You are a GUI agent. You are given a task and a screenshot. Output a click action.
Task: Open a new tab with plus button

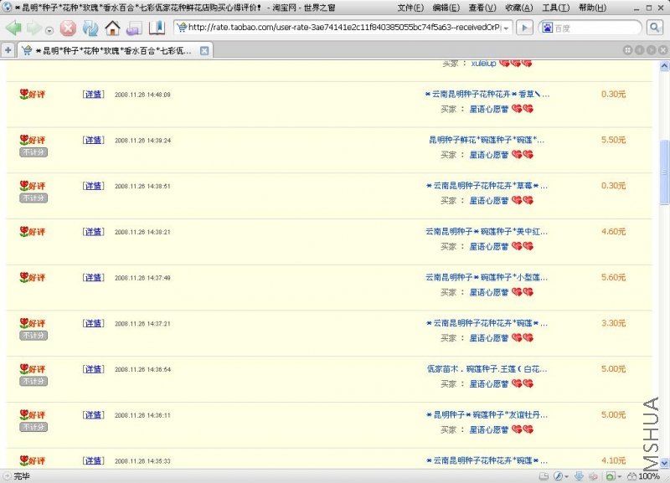pos(8,50)
